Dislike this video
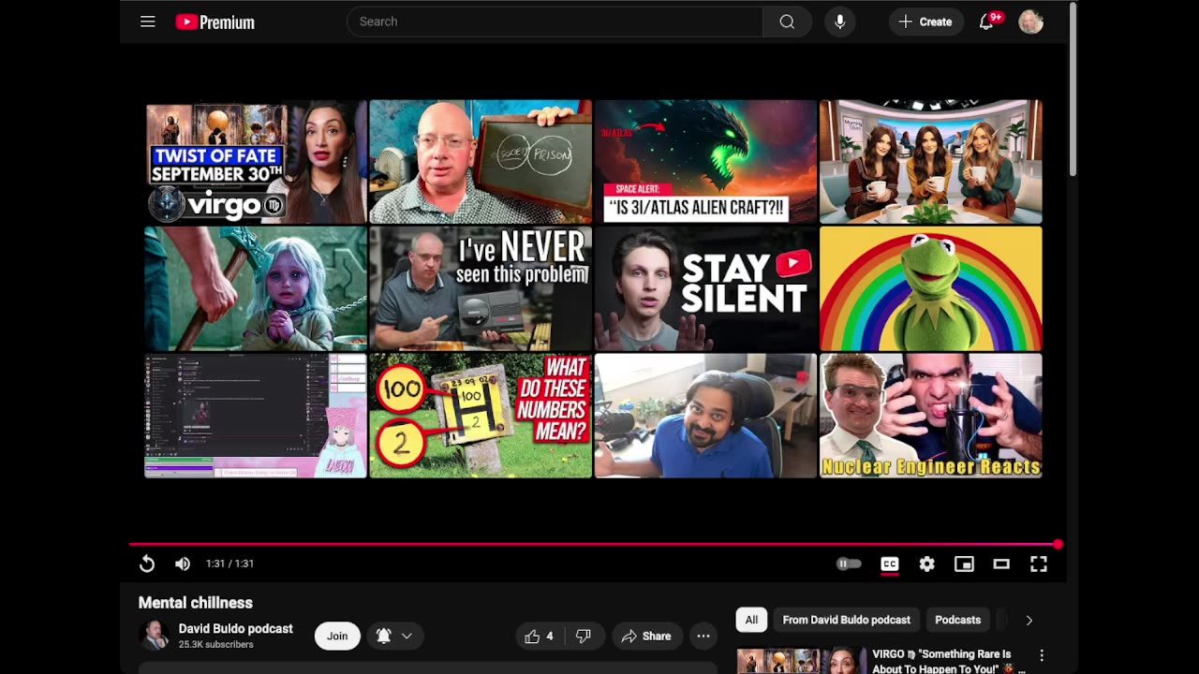 [x=583, y=637]
